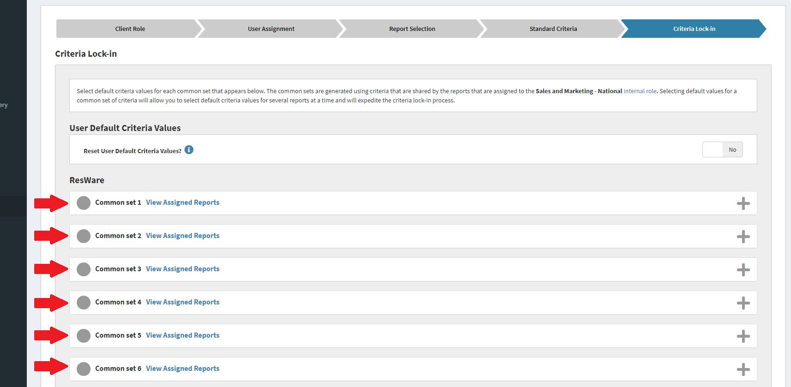
Task: Open the Report Selection step
Action: point(412,29)
